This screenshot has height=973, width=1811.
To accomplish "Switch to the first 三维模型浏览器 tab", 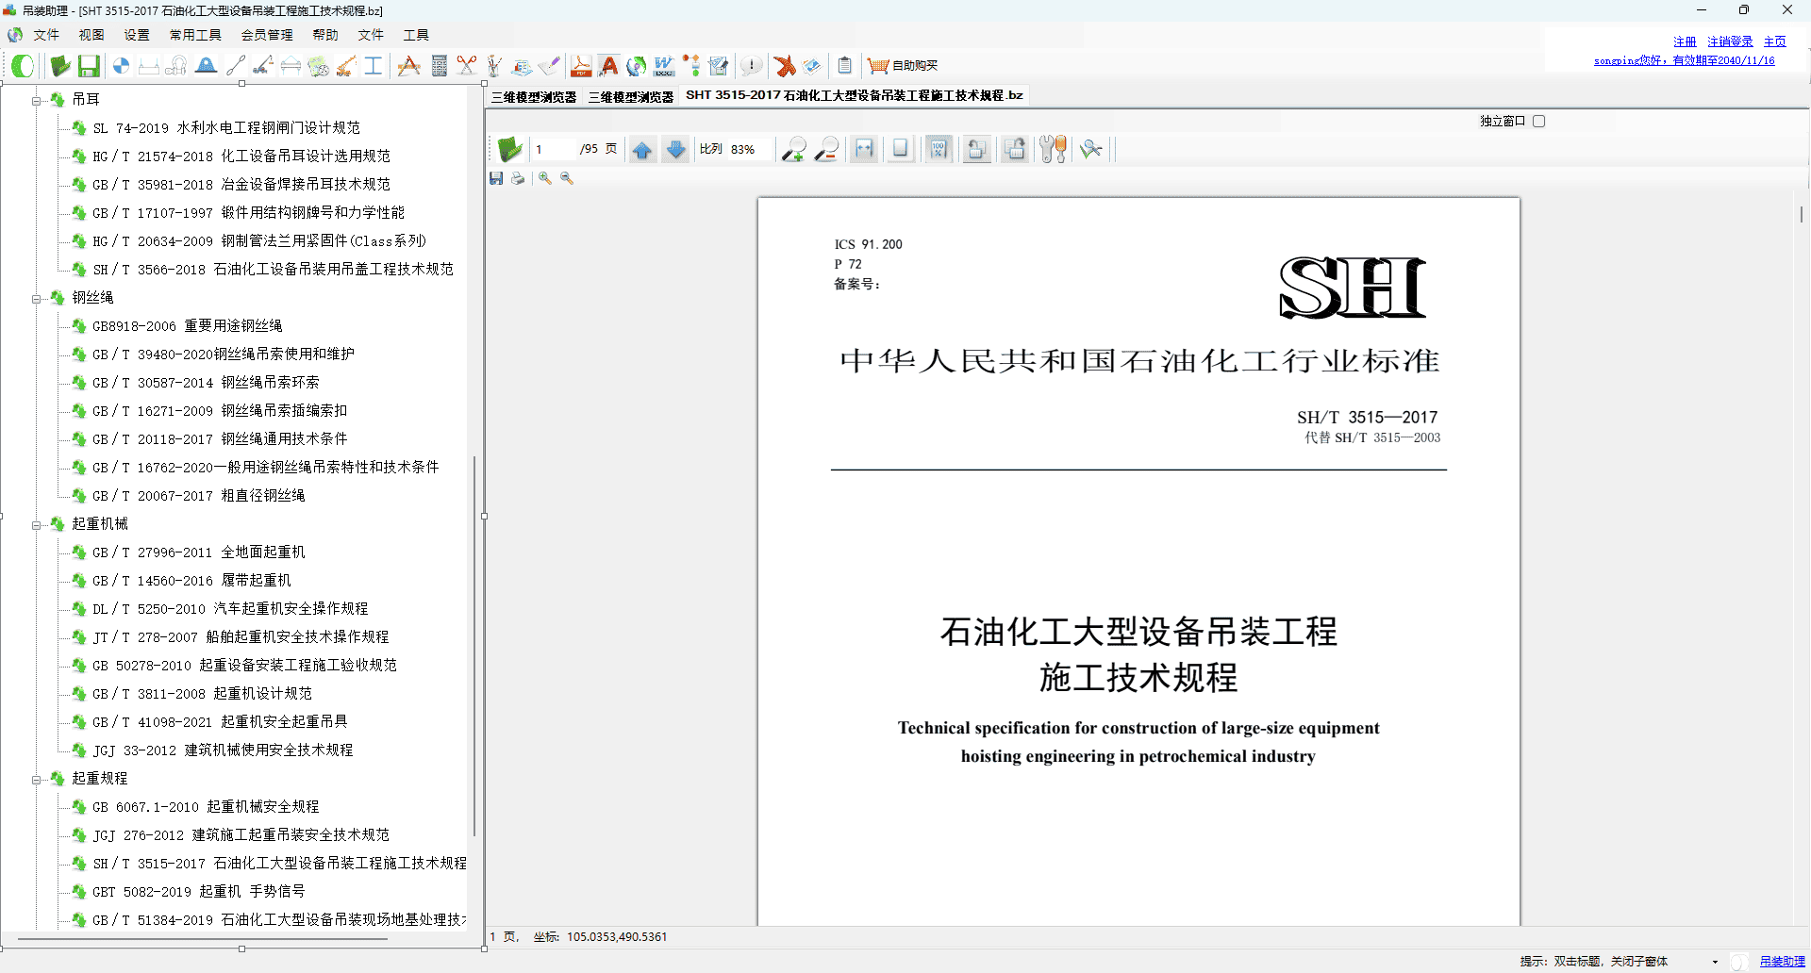I will point(534,97).
